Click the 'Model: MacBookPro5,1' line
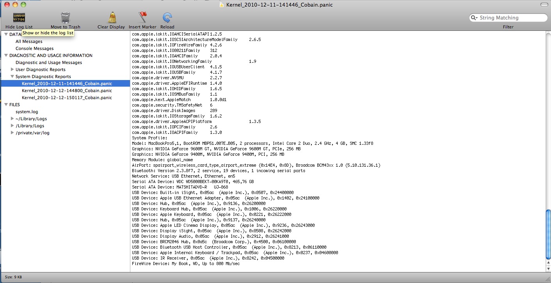 (x=252, y=143)
